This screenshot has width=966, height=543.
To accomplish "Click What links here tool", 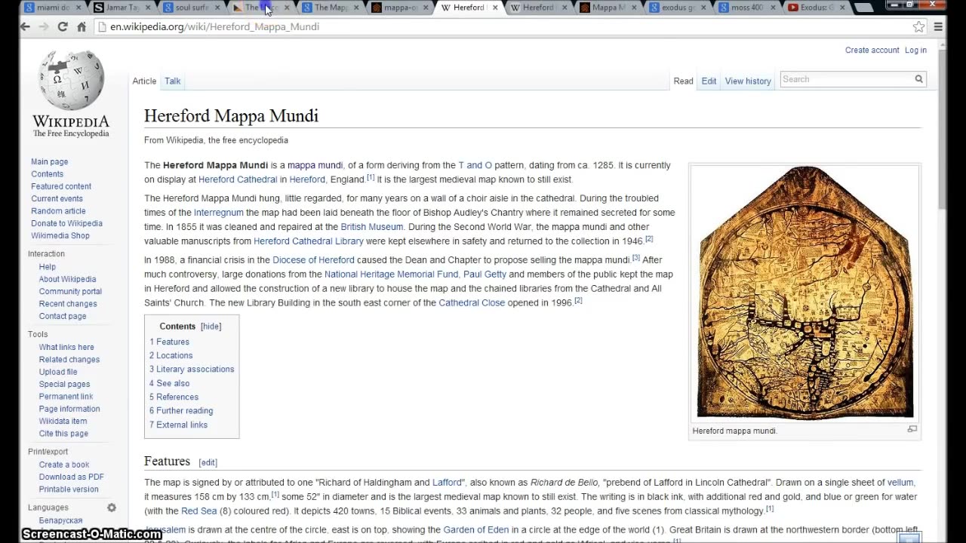I will 66,347.
